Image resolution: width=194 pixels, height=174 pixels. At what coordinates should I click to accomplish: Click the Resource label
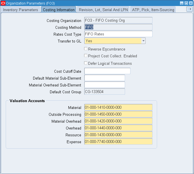pos(73,135)
